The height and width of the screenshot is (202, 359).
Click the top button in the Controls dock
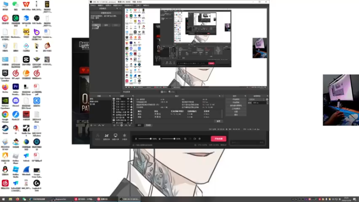(236, 99)
